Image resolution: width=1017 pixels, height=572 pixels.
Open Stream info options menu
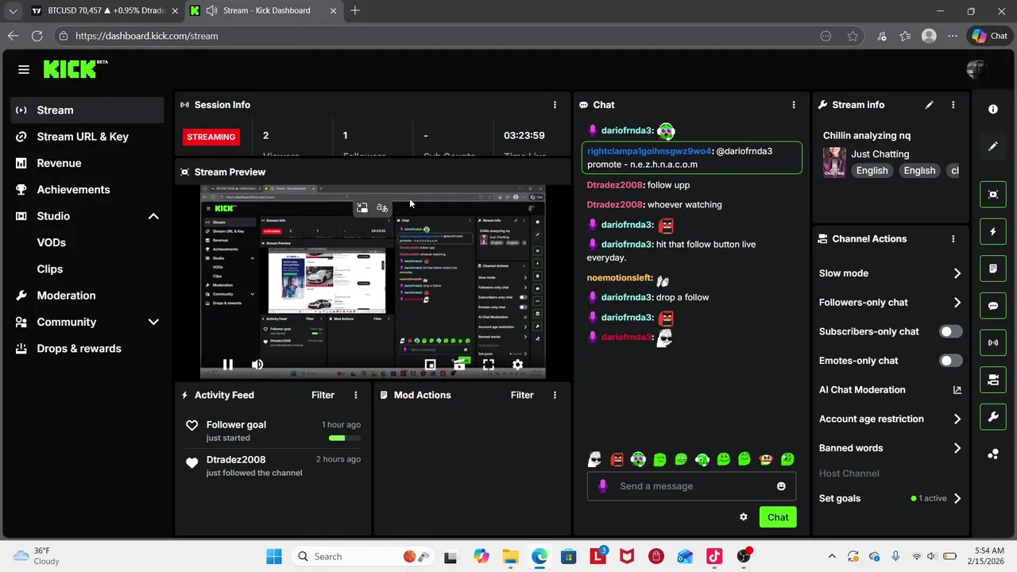click(x=953, y=105)
